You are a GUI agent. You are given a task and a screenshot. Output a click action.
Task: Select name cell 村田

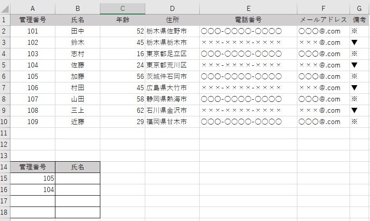[78, 88]
